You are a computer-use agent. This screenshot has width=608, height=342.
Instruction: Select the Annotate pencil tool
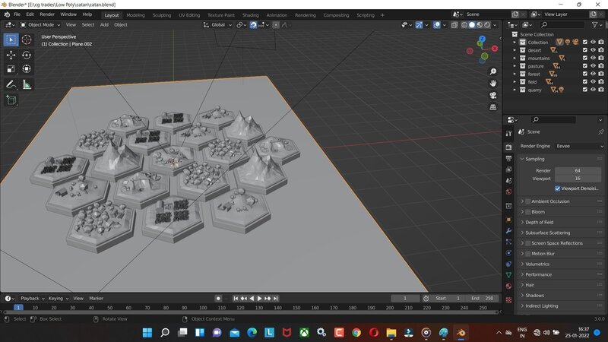click(x=11, y=84)
